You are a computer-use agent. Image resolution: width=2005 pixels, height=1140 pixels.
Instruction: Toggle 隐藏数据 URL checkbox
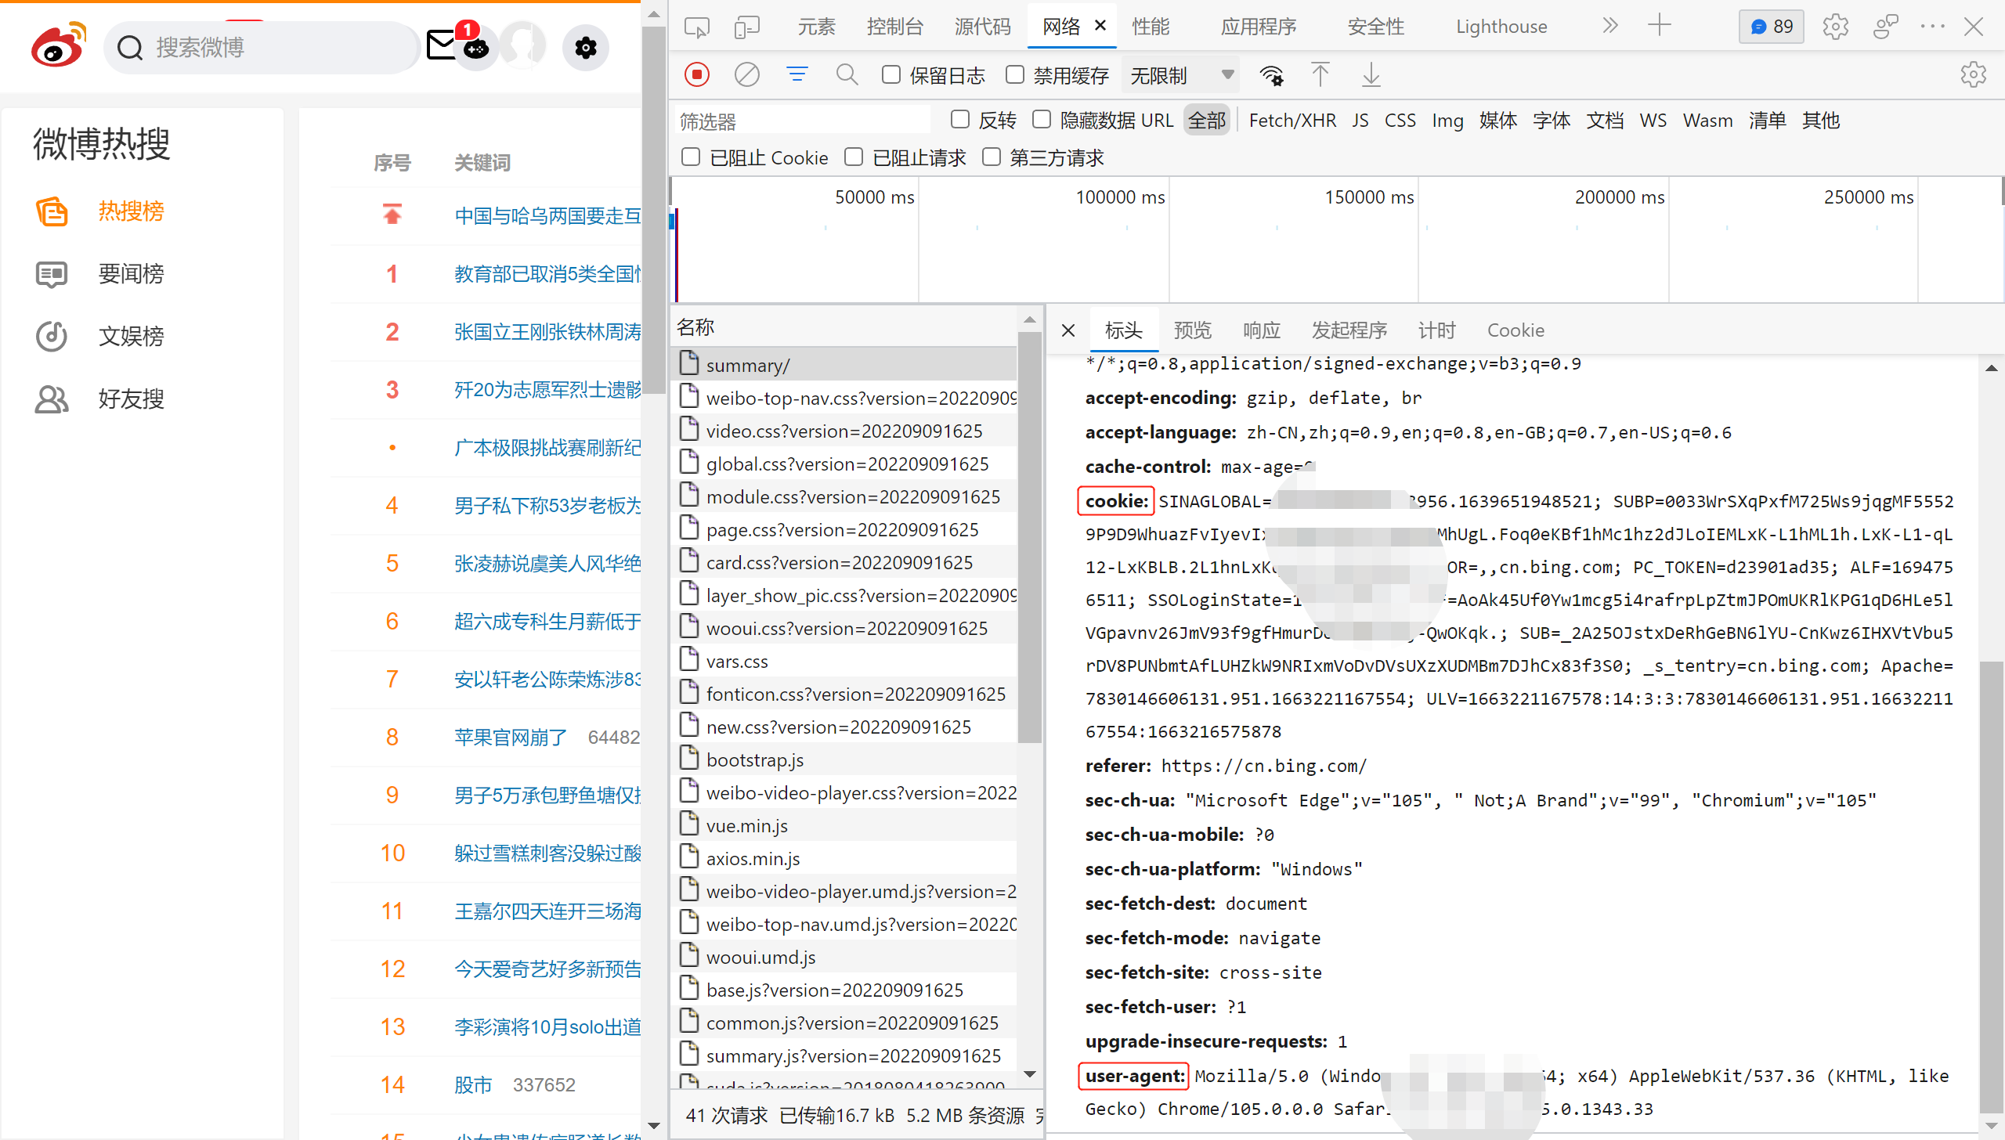click(x=1041, y=120)
